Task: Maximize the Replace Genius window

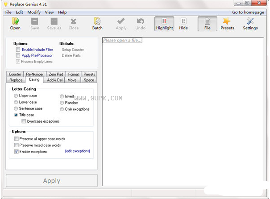Action: coord(247,3)
